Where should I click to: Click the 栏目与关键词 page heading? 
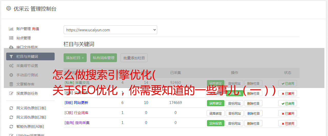79,44
